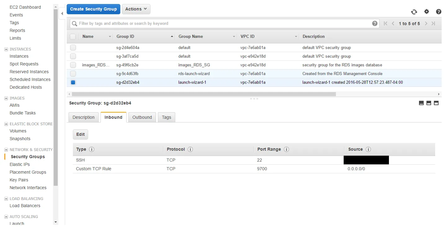Select the sg-9c4d63fb group ID cell
The image size is (446, 227).
pyautogui.click(x=127, y=74)
